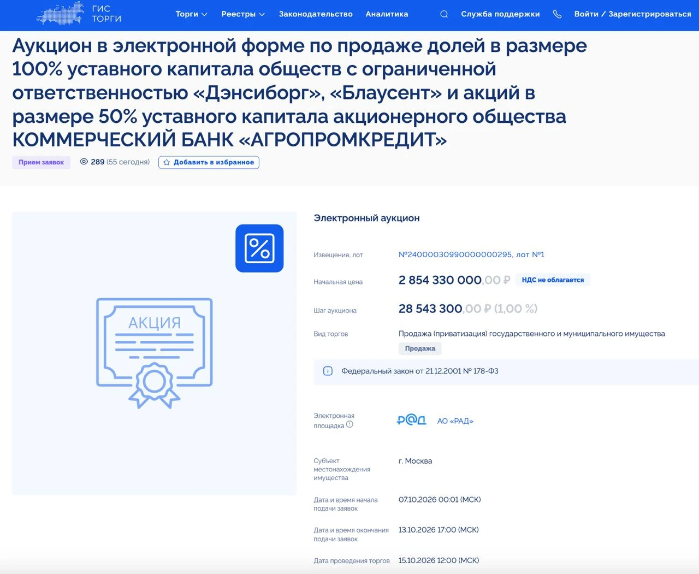Click the auction step 28 543 300 value
This screenshot has height=574, width=699.
click(468, 309)
